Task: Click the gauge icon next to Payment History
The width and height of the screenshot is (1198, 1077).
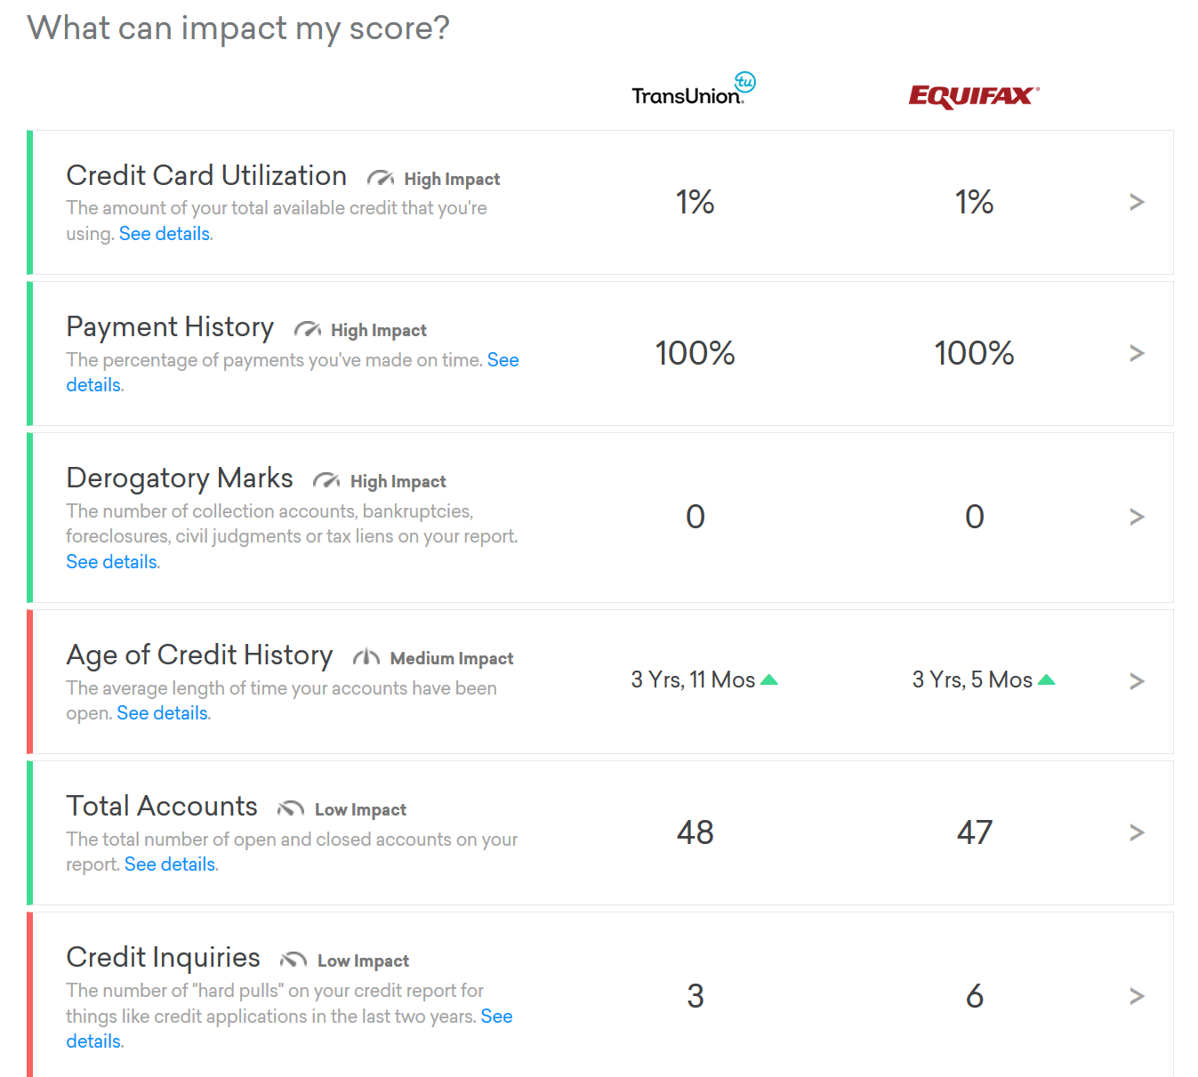Action: [308, 329]
